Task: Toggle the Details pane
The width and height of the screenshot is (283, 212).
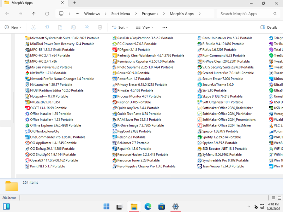Action: (269, 27)
